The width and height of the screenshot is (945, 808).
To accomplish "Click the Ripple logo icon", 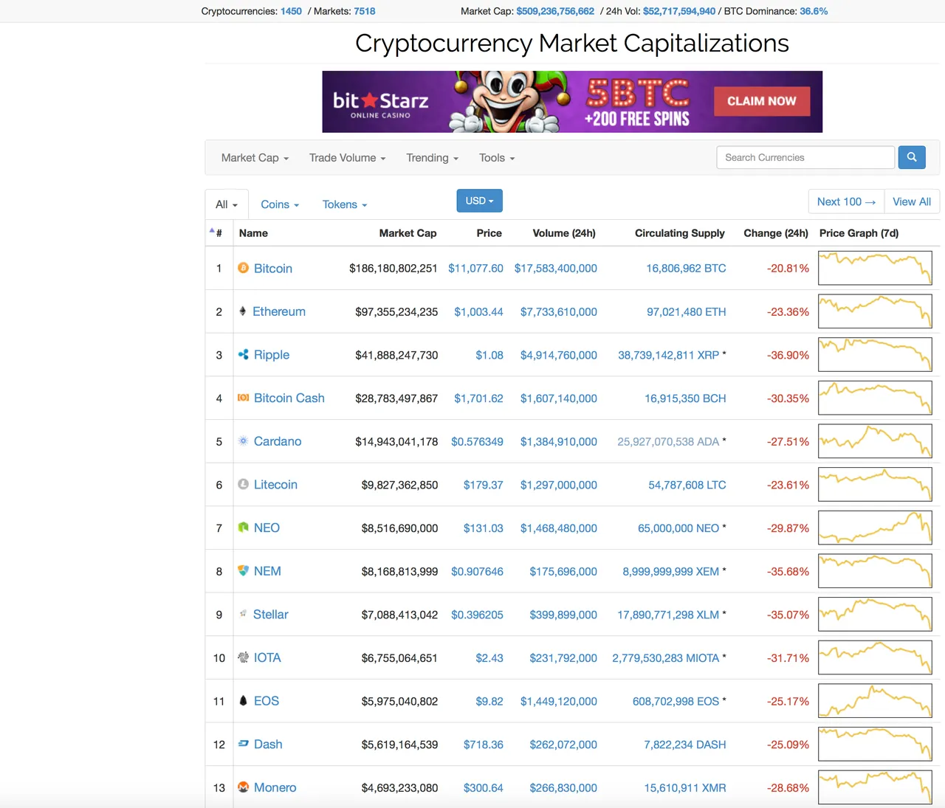I will coord(243,355).
